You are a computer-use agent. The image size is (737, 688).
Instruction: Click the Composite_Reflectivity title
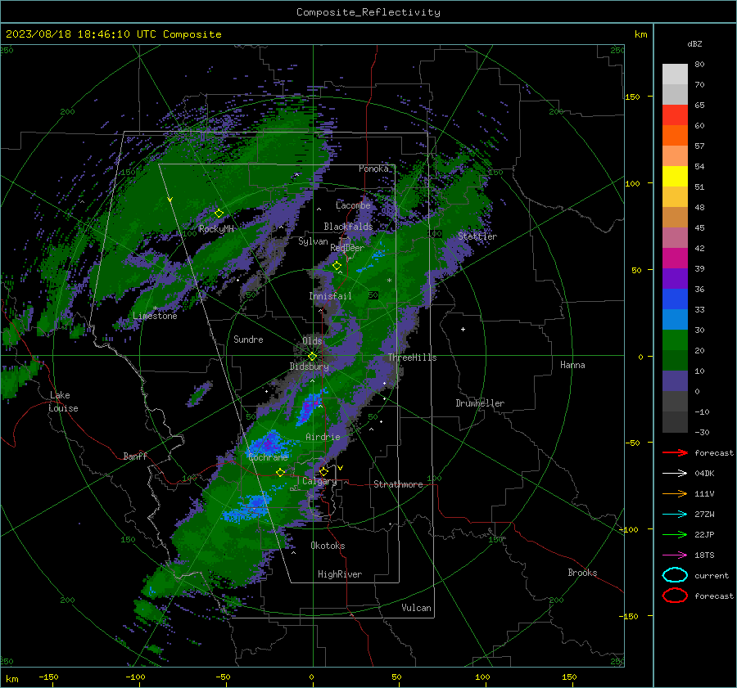[368, 12]
